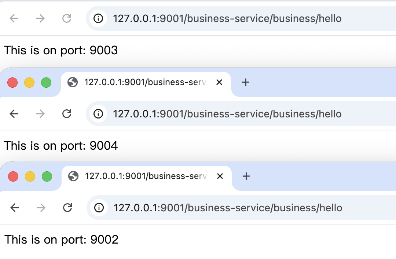Click forward arrow in the port 9003 window
Viewport: 396px width, 259px height.
pyautogui.click(x=40, y=18)
